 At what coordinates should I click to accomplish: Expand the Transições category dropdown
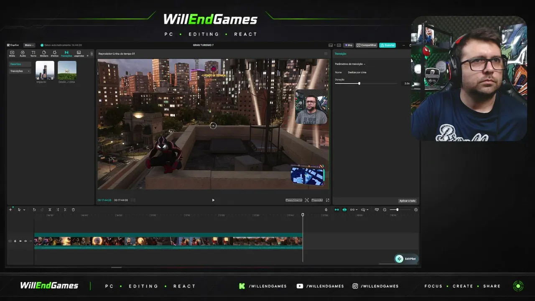[x=20, y=71]
